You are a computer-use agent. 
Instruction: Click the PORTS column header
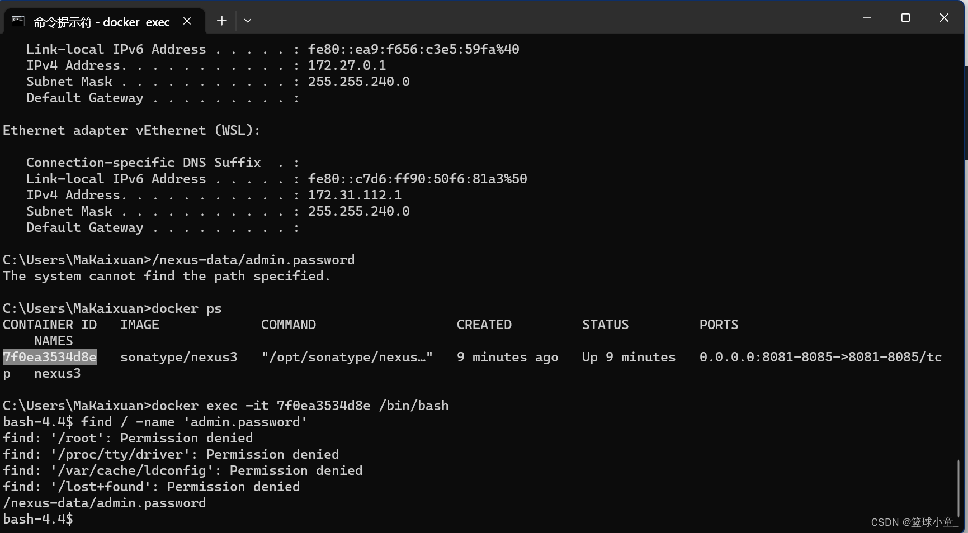click(x=719, y=325)
